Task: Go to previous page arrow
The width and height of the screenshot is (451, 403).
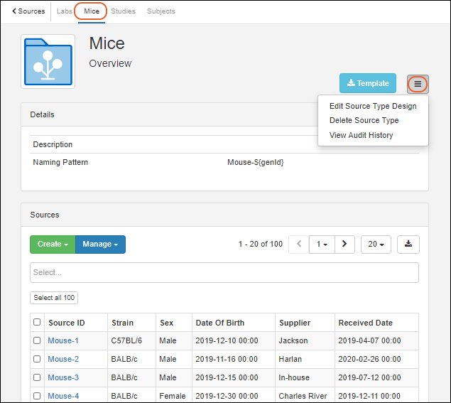Action: tap(299, 244)
